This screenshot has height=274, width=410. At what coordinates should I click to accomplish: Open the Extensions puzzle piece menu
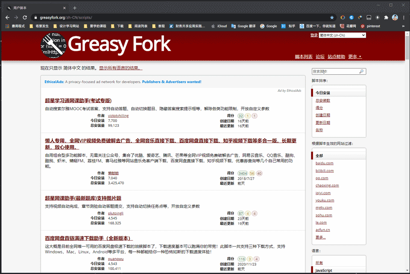(386, 17)
